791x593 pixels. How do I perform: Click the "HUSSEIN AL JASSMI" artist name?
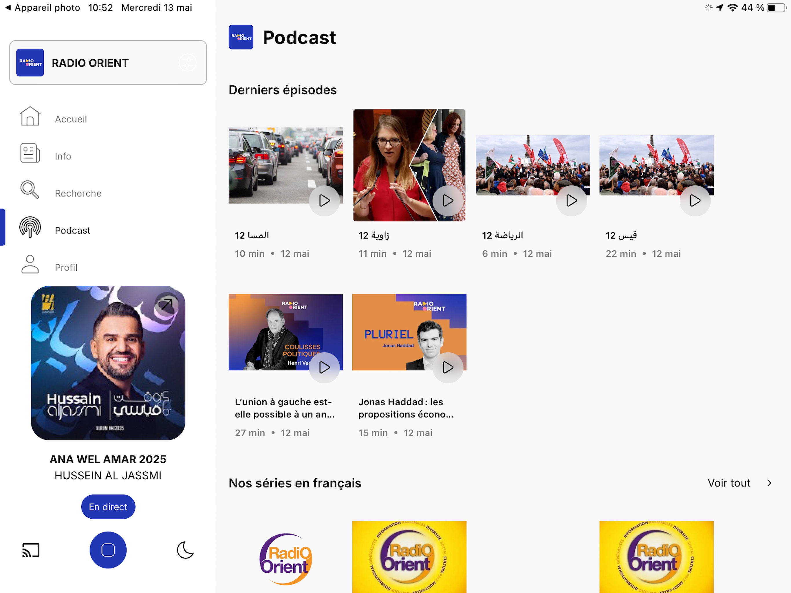tap(108, 476)
